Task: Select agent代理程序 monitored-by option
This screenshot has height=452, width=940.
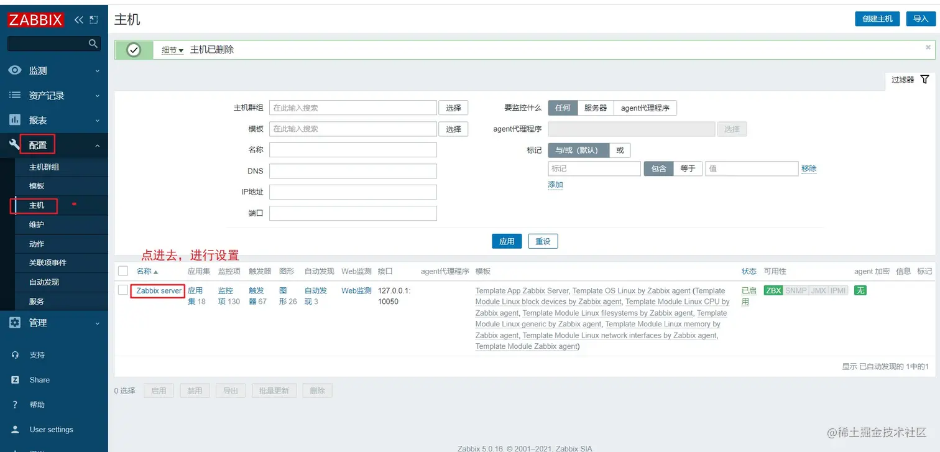Action: click(645, 108)
